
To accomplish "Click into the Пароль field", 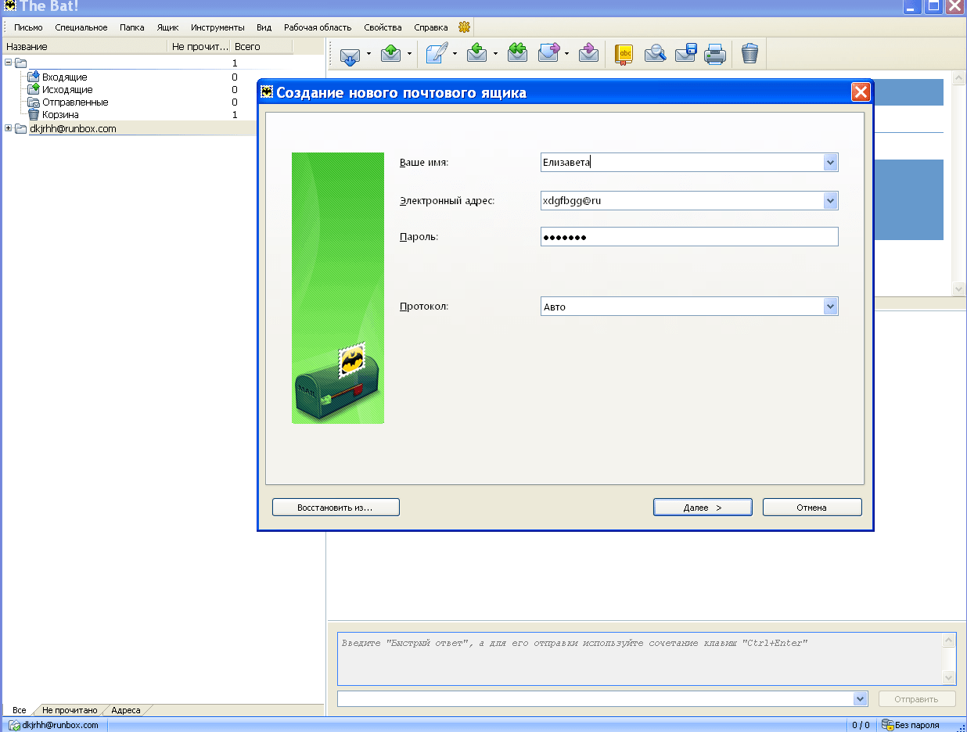I will click(x=688, y=237).
